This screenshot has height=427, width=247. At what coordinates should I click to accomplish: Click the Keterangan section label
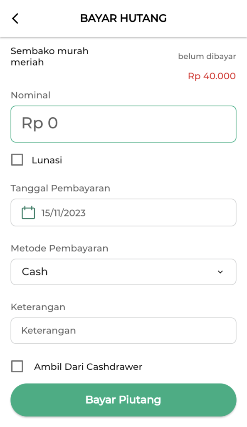(37, 307)
